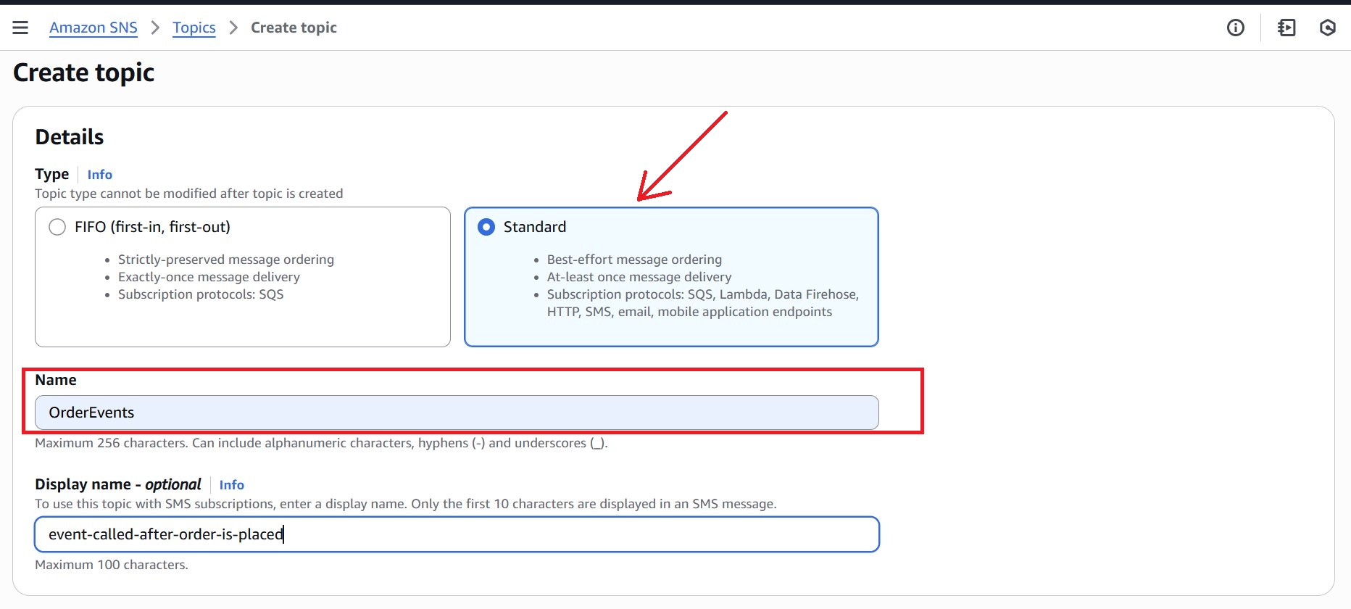
Task: Click the chevron after Topics breadcrumb
Action: click(233, 28)
